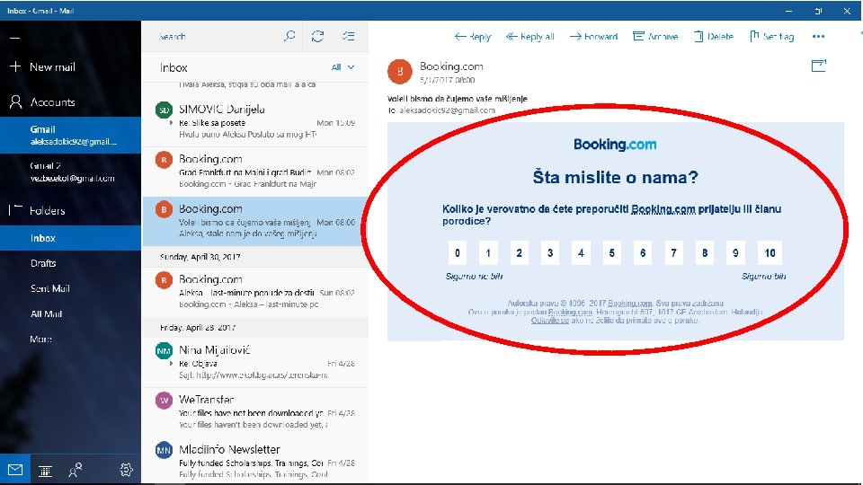Sync this view with refresh icon
863x485 pixels.
click(x=317, y=36)
